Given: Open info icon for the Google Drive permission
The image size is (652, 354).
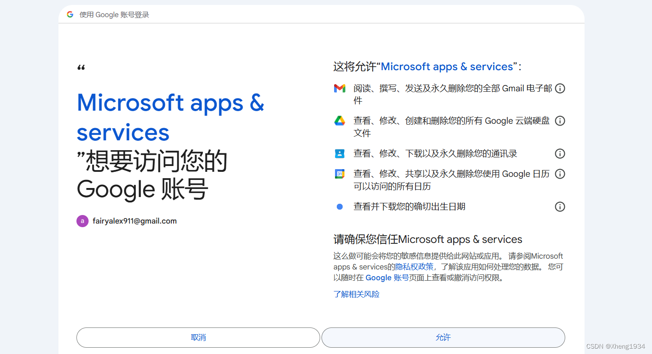Looking at the screenshot, I should pos(560,121).
